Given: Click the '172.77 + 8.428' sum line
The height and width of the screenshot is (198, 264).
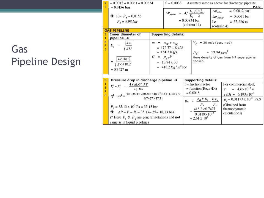Looking at the screenshot, I should coord(172,48).
